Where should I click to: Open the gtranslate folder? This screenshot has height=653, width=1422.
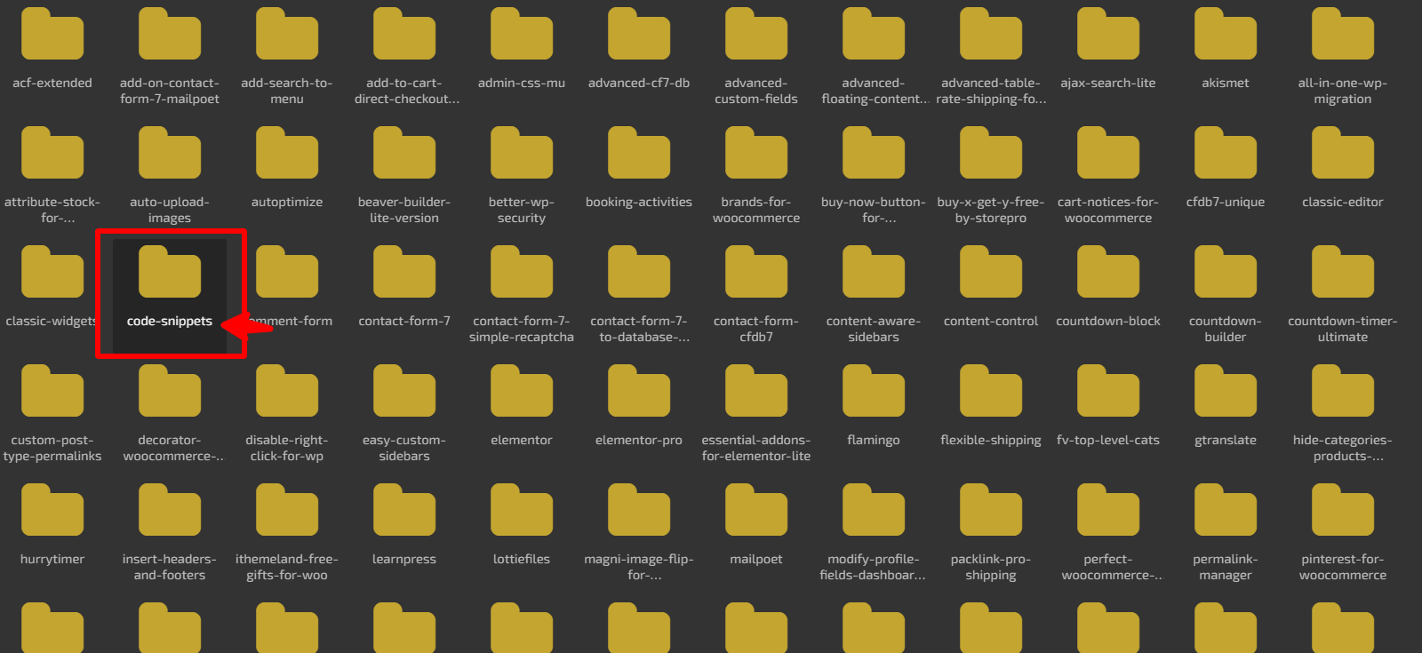click(x=1226, y=391)
